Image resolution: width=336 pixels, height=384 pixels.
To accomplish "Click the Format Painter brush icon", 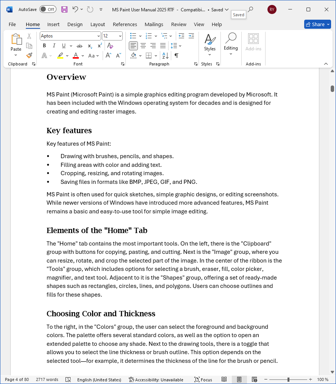I will pyautogui.click(x=29, y=56).
